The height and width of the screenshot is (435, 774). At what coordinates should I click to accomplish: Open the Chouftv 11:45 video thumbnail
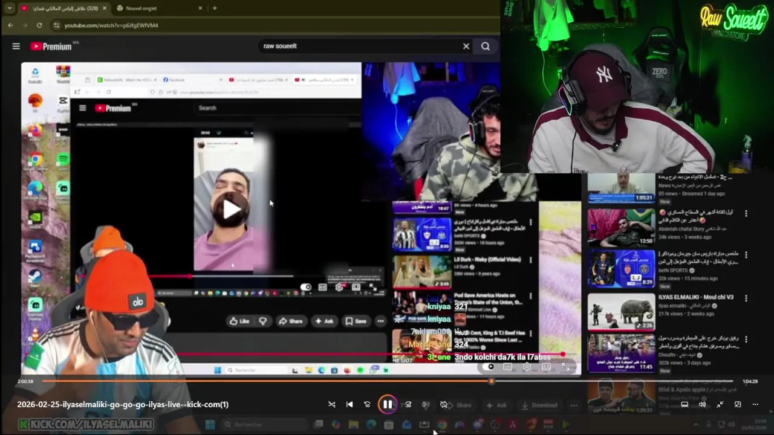(621, 353)
